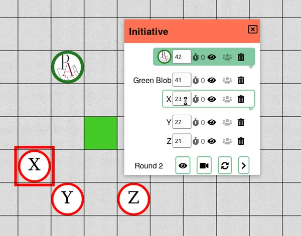Click the stopwatch icon in the Y row
This screenshot has width=301, height=236.
point(196,122)
